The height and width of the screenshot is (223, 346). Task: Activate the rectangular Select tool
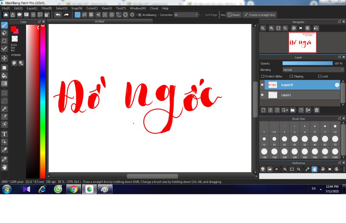click(x=4, y=93)
